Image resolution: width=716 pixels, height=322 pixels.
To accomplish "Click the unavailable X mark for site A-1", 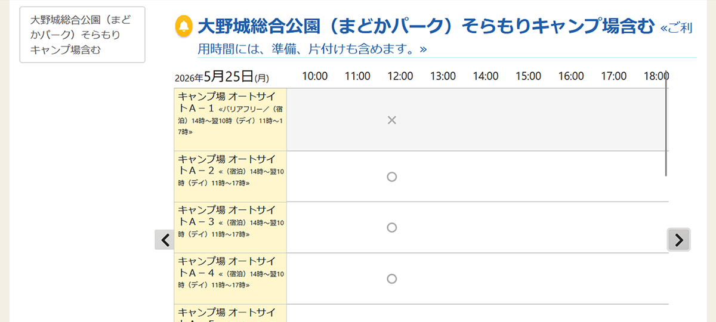I will (392, 120).
